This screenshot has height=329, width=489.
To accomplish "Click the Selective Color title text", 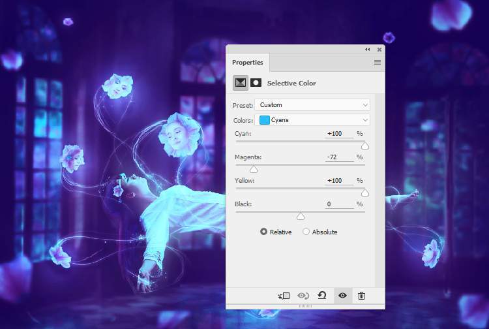I will (291, 84).
